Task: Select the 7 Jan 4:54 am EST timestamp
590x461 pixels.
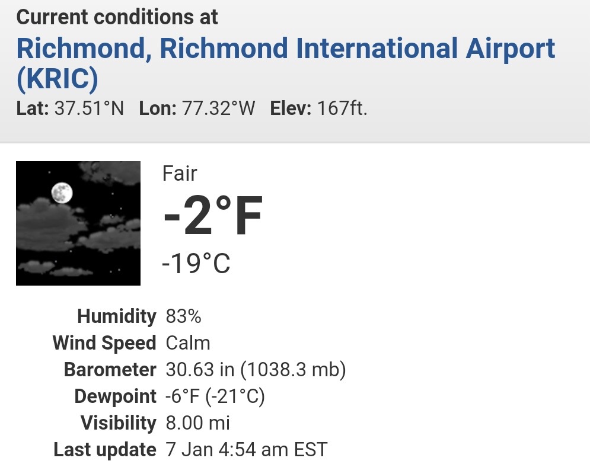Action: [x=247, y=450]
